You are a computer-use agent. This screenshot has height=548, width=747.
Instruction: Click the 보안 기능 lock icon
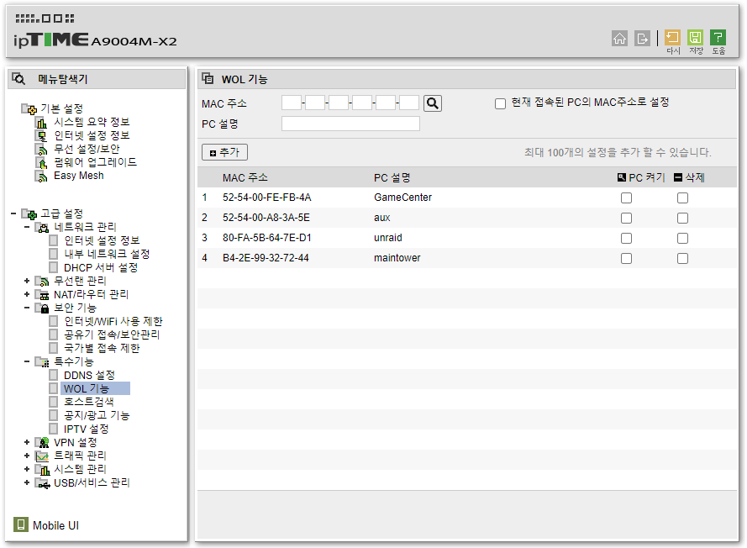pyautogui.click(x=42, y=308)
